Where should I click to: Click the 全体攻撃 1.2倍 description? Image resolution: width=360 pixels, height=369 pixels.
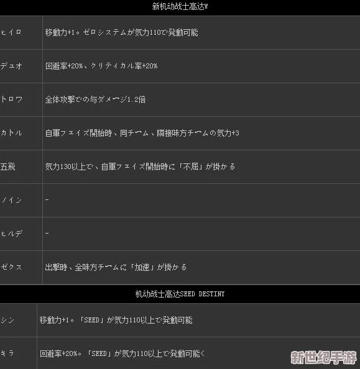(95, 99)
